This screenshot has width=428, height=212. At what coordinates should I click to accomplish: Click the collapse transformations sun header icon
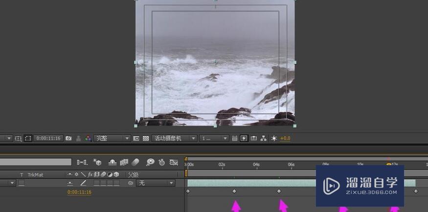(x=76, y=174)
